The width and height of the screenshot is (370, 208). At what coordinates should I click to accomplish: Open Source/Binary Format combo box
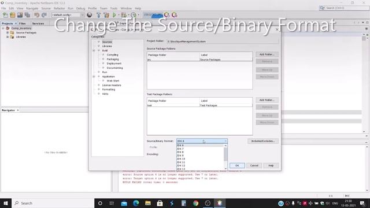pos(202,141)
